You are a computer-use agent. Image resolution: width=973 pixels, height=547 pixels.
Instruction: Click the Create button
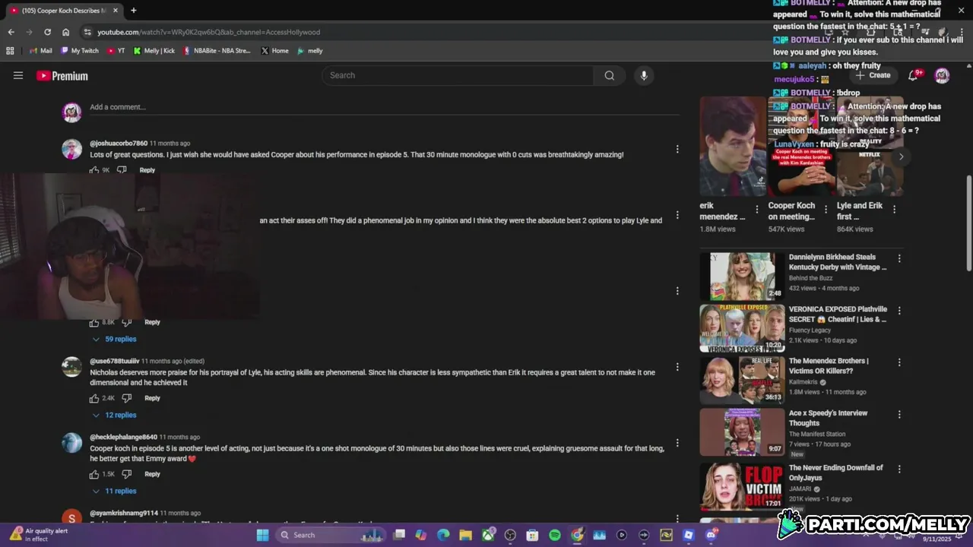coord(872,75)
